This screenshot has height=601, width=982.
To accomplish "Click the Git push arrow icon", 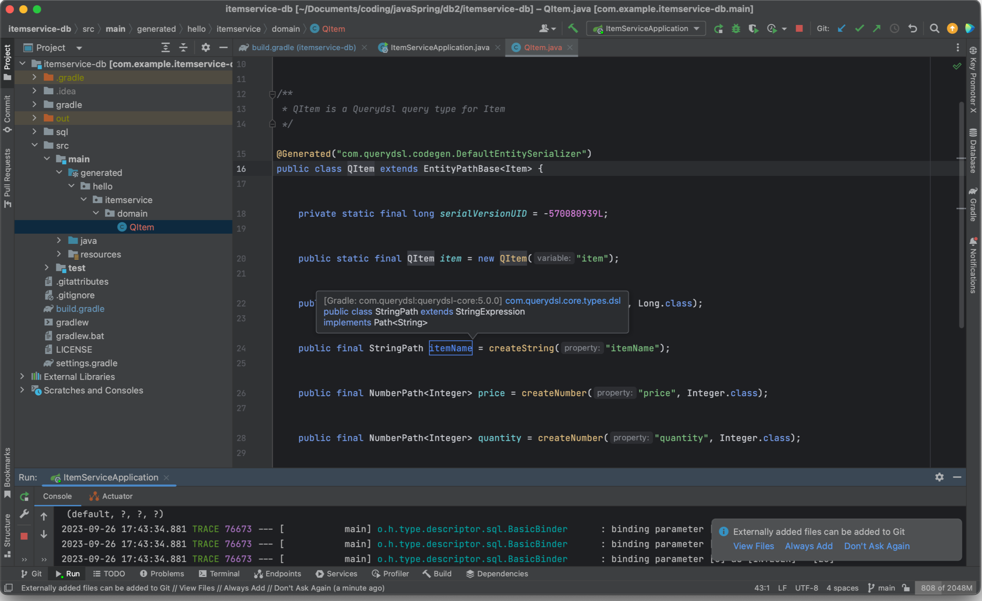I will coord(876,29).
